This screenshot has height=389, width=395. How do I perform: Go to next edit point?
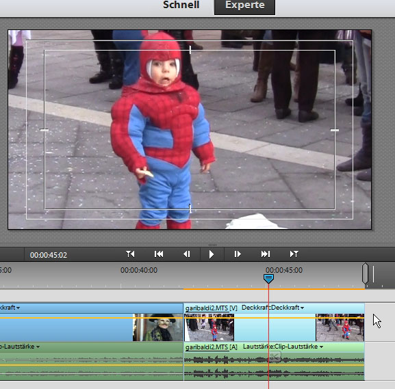click(266, 254)
